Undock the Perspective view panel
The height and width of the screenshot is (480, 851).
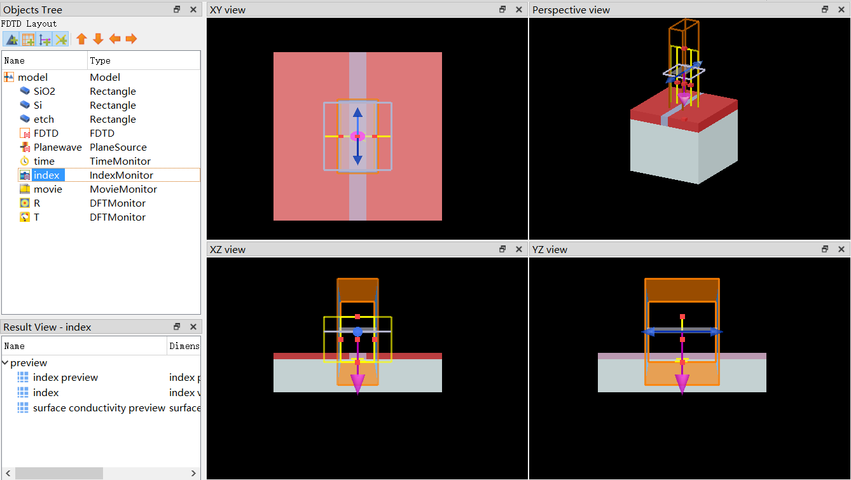825,10
